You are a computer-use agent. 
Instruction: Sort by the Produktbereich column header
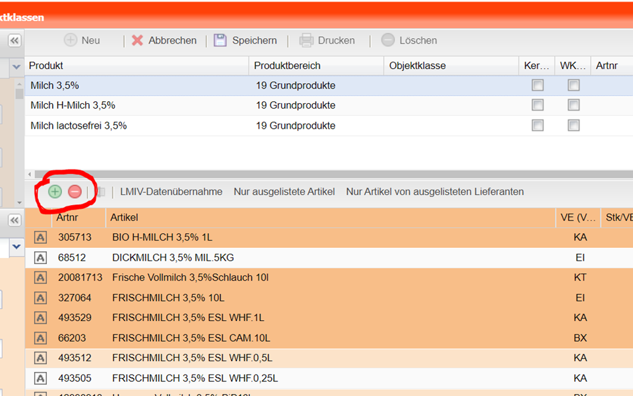288,66
